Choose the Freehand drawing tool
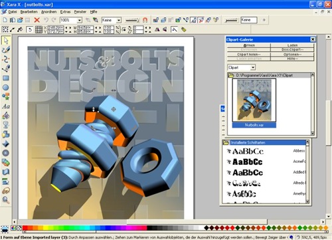332x240 pixels. 6,50
